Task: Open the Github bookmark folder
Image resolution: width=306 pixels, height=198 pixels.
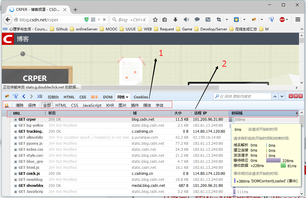Action: point(59,29)
